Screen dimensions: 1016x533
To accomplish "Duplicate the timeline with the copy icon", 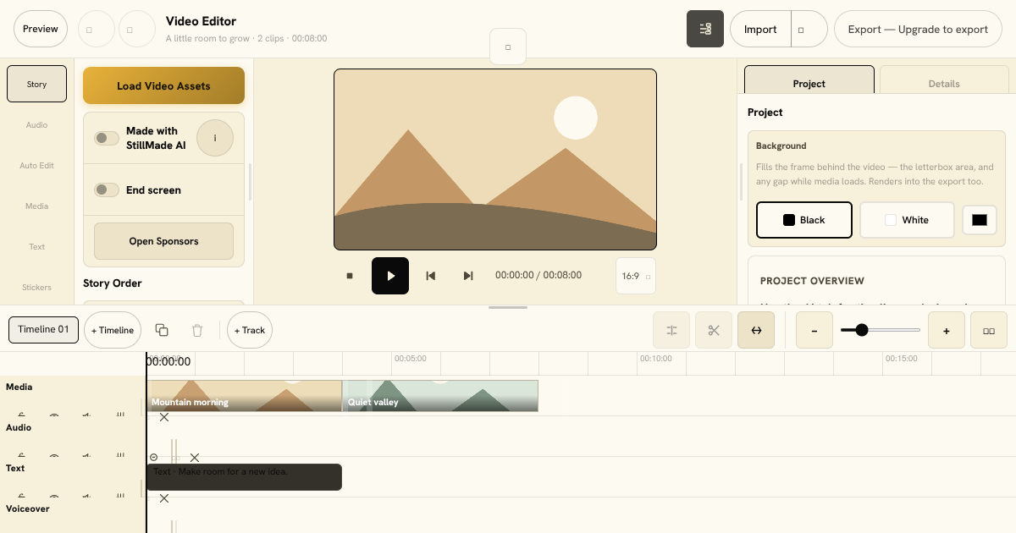I will pyautogui.click(x=162, y=330).
